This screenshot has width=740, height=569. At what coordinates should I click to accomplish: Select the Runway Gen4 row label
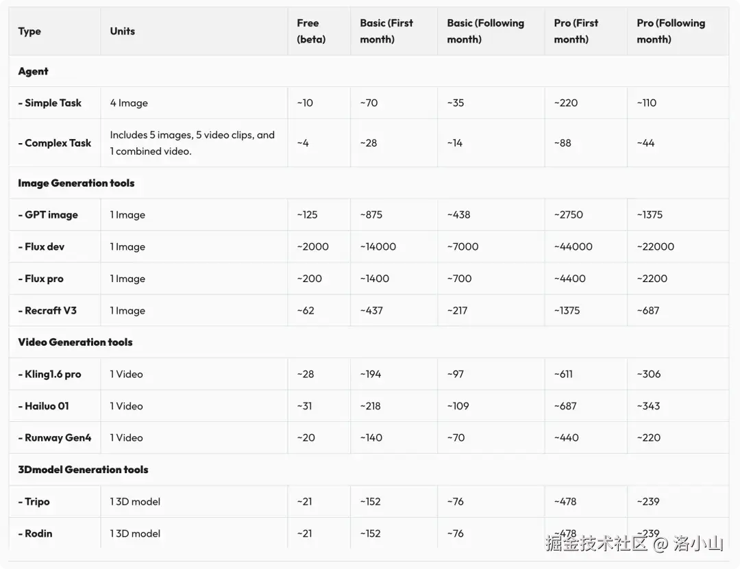[55, 438]
